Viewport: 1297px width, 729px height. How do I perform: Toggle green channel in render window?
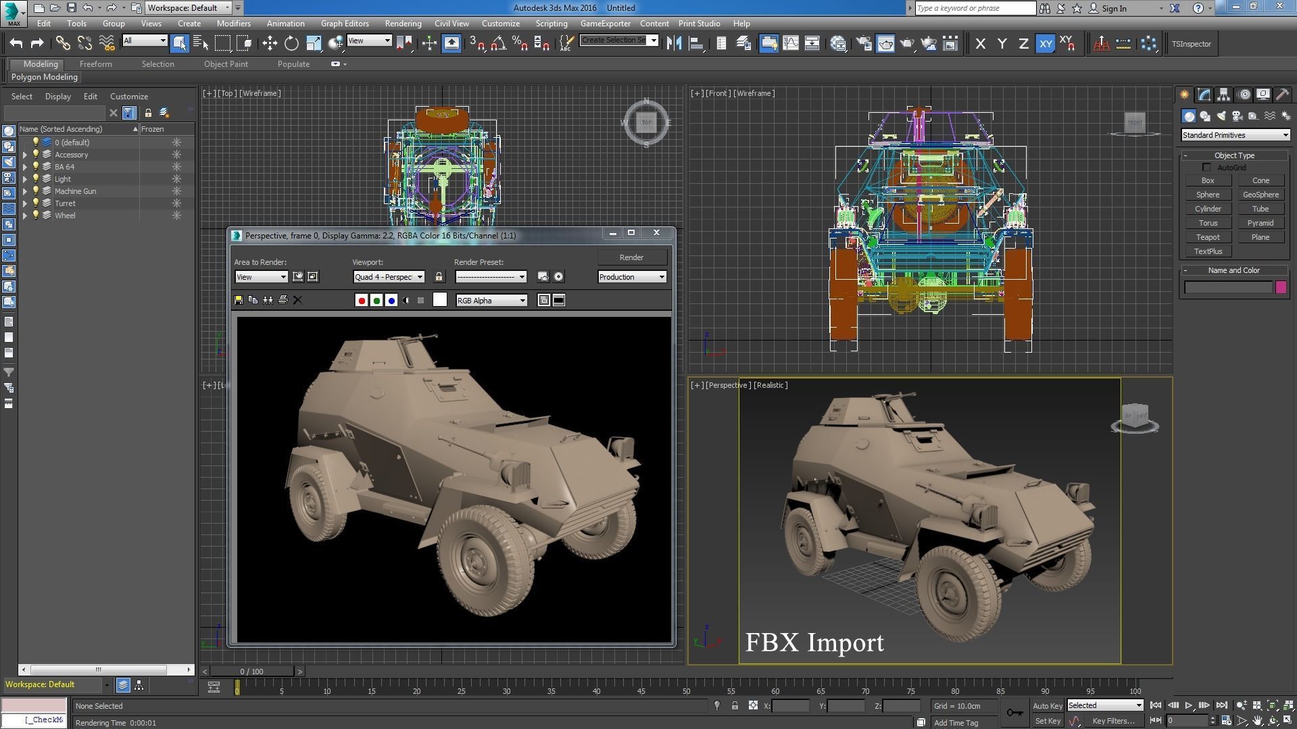click(x=376, y=301)
